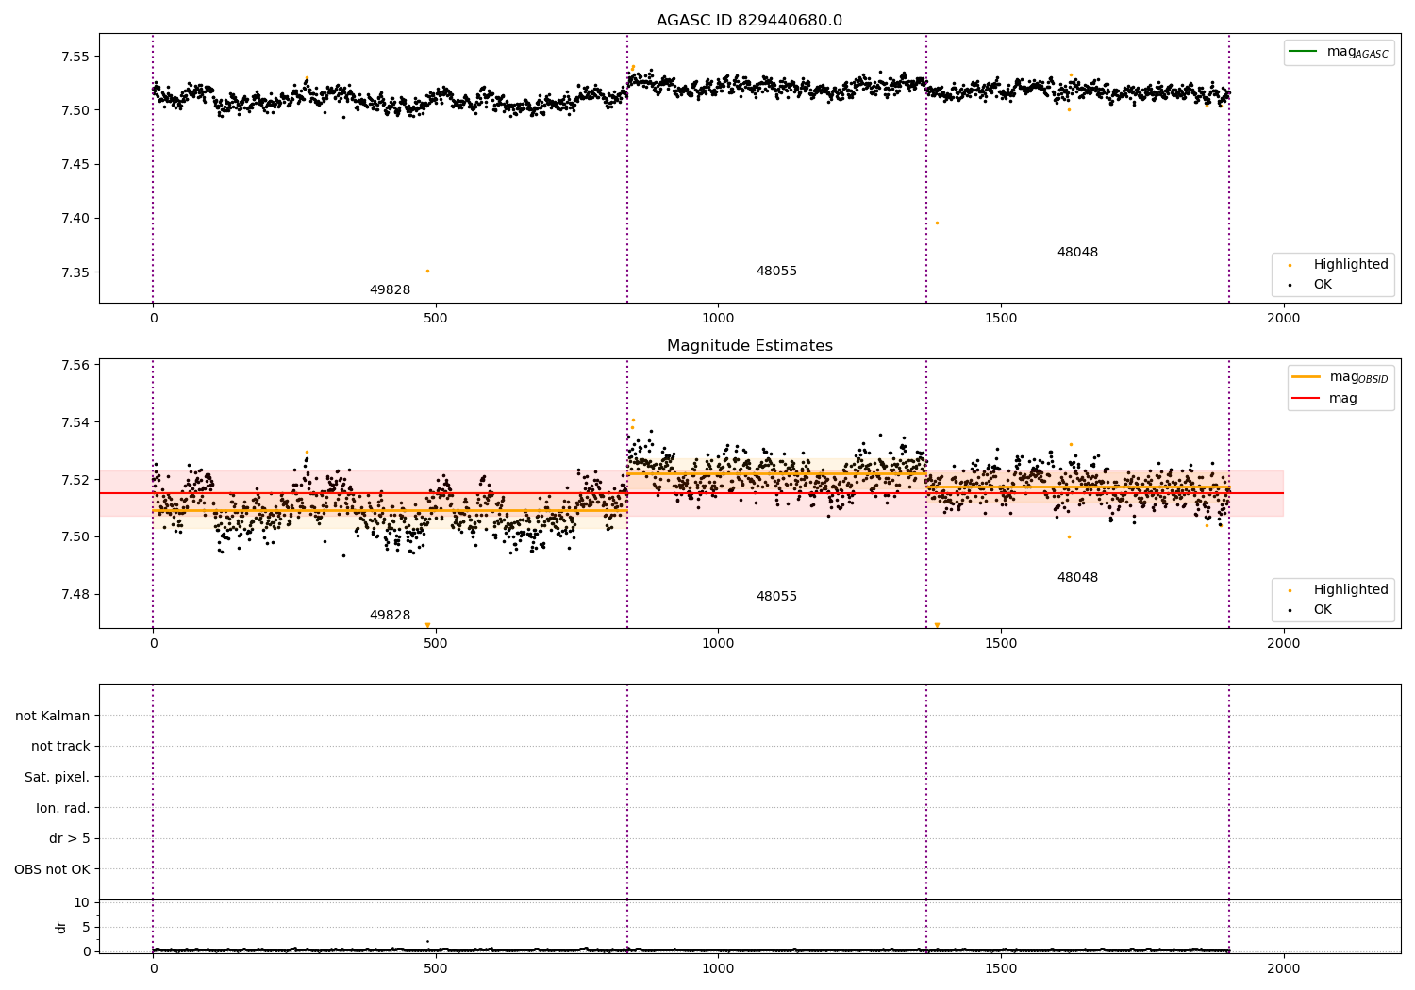Click the orange mag OBSID legend line

1306,377
